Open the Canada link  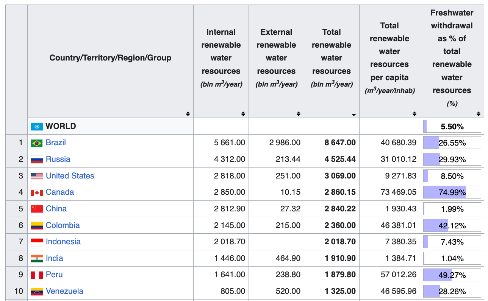click(x=60, y=192)
